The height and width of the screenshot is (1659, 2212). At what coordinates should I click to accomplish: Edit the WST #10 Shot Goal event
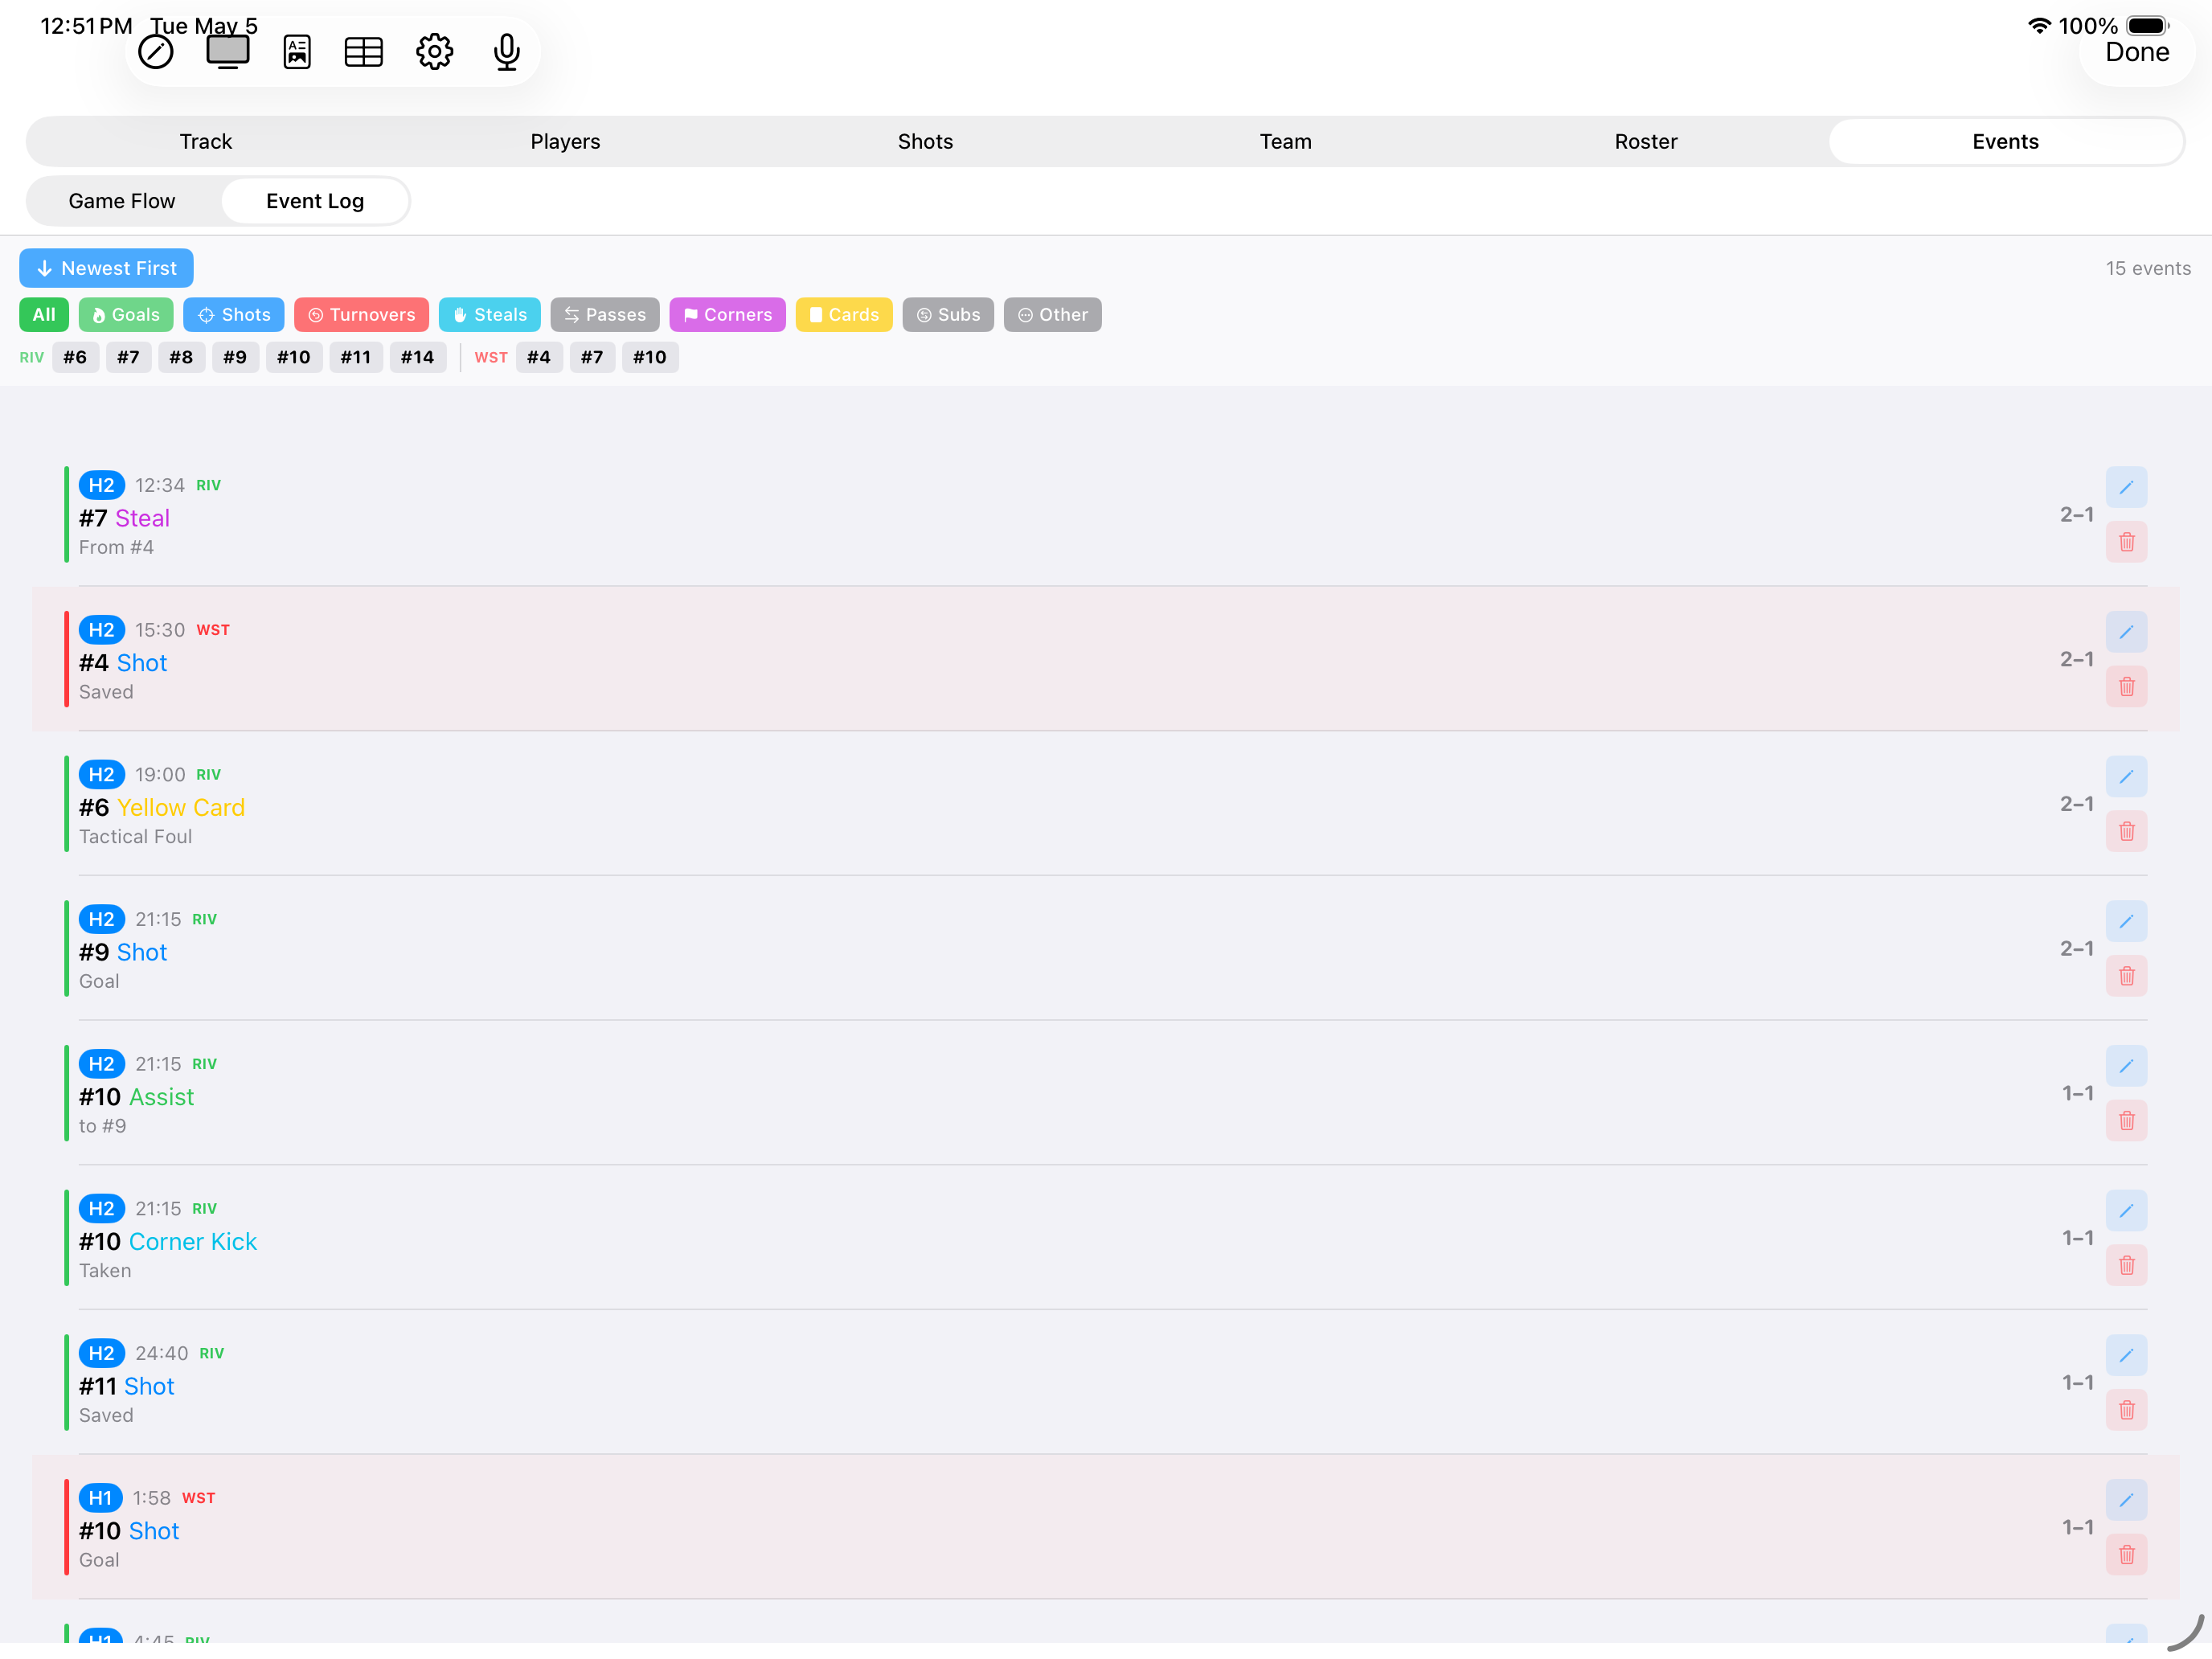pos(2126,1500)
